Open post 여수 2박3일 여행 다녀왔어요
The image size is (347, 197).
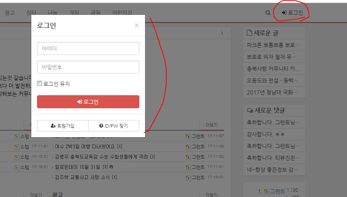[x=86, y=146]
